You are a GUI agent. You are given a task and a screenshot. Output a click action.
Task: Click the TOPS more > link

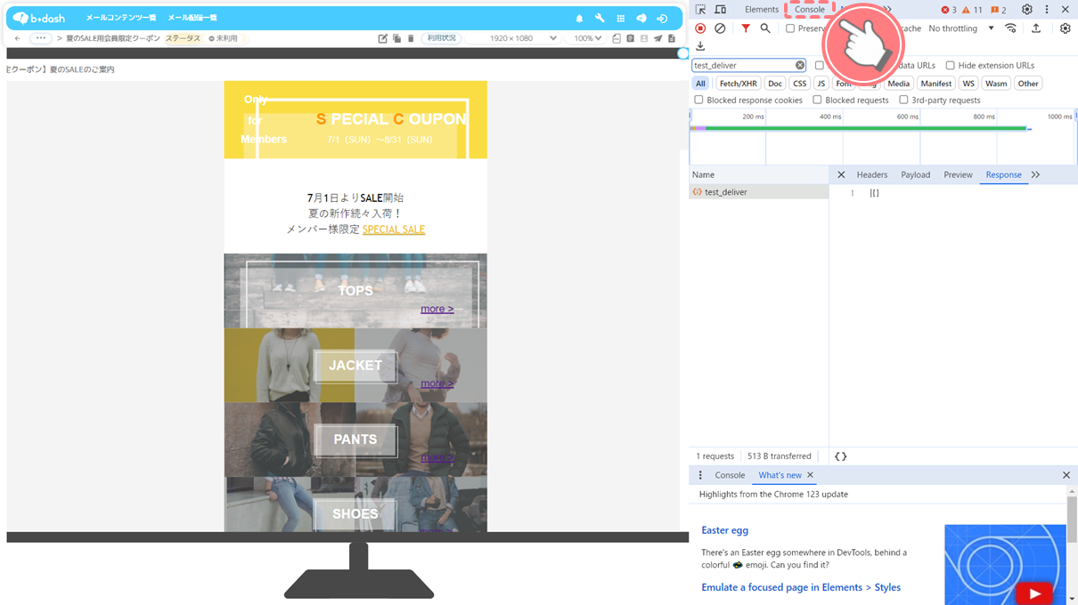pos(437,309)
